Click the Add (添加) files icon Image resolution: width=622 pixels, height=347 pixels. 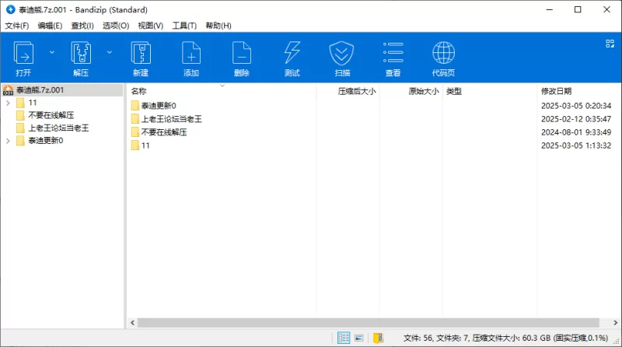tap(191, 53)
